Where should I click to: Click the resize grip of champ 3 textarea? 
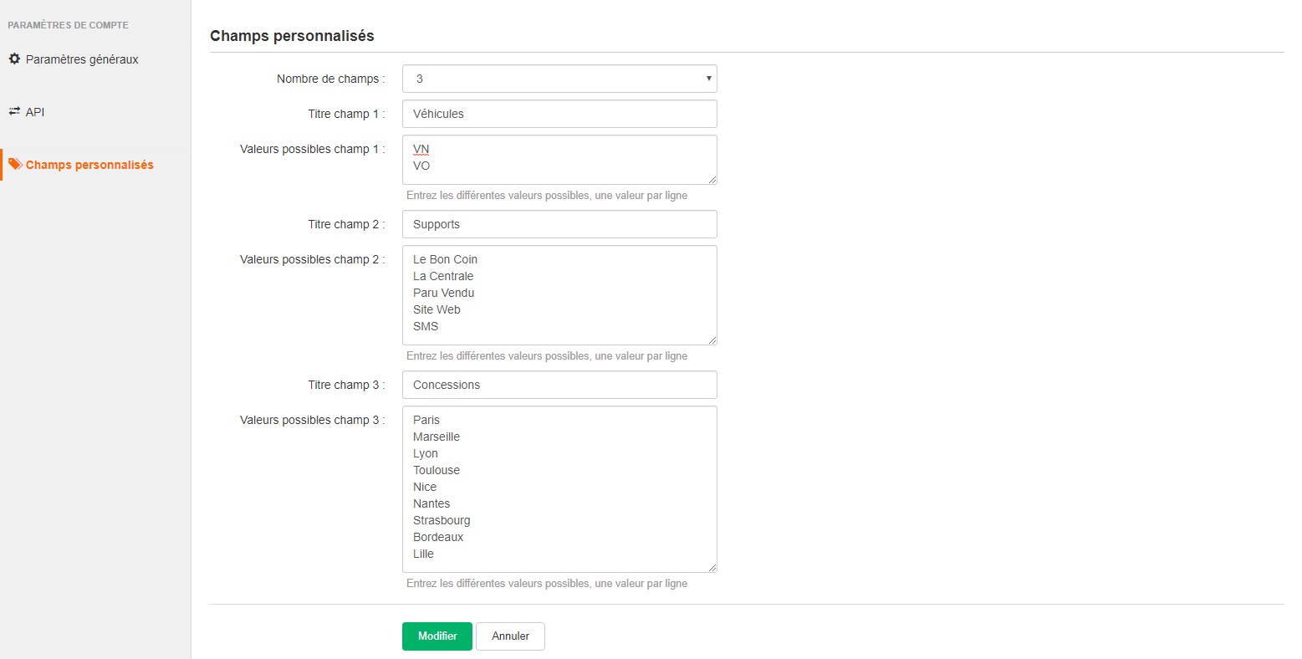712,567
